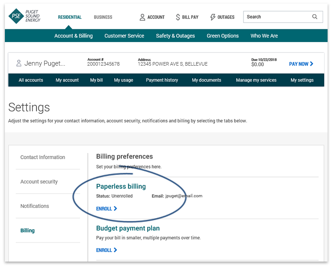Viewport: 332px width, 266px height.
Task: Open the Account & Billing menu
Action: [73, 35]
